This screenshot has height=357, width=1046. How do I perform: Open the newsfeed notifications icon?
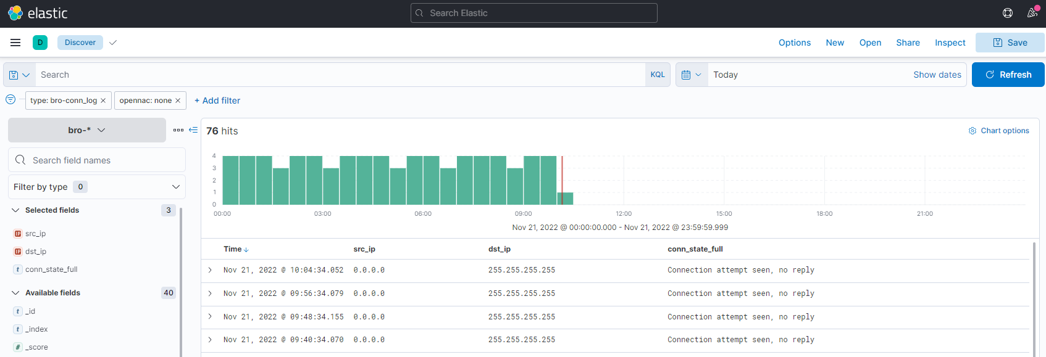point(1032,13)
